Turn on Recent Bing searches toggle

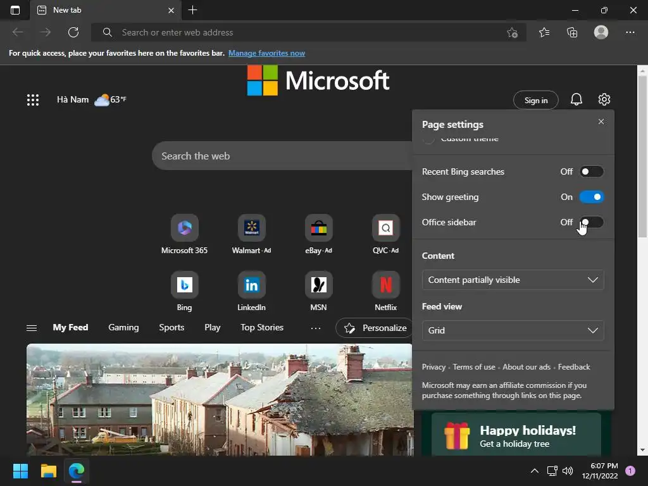(x=592, y=171)
